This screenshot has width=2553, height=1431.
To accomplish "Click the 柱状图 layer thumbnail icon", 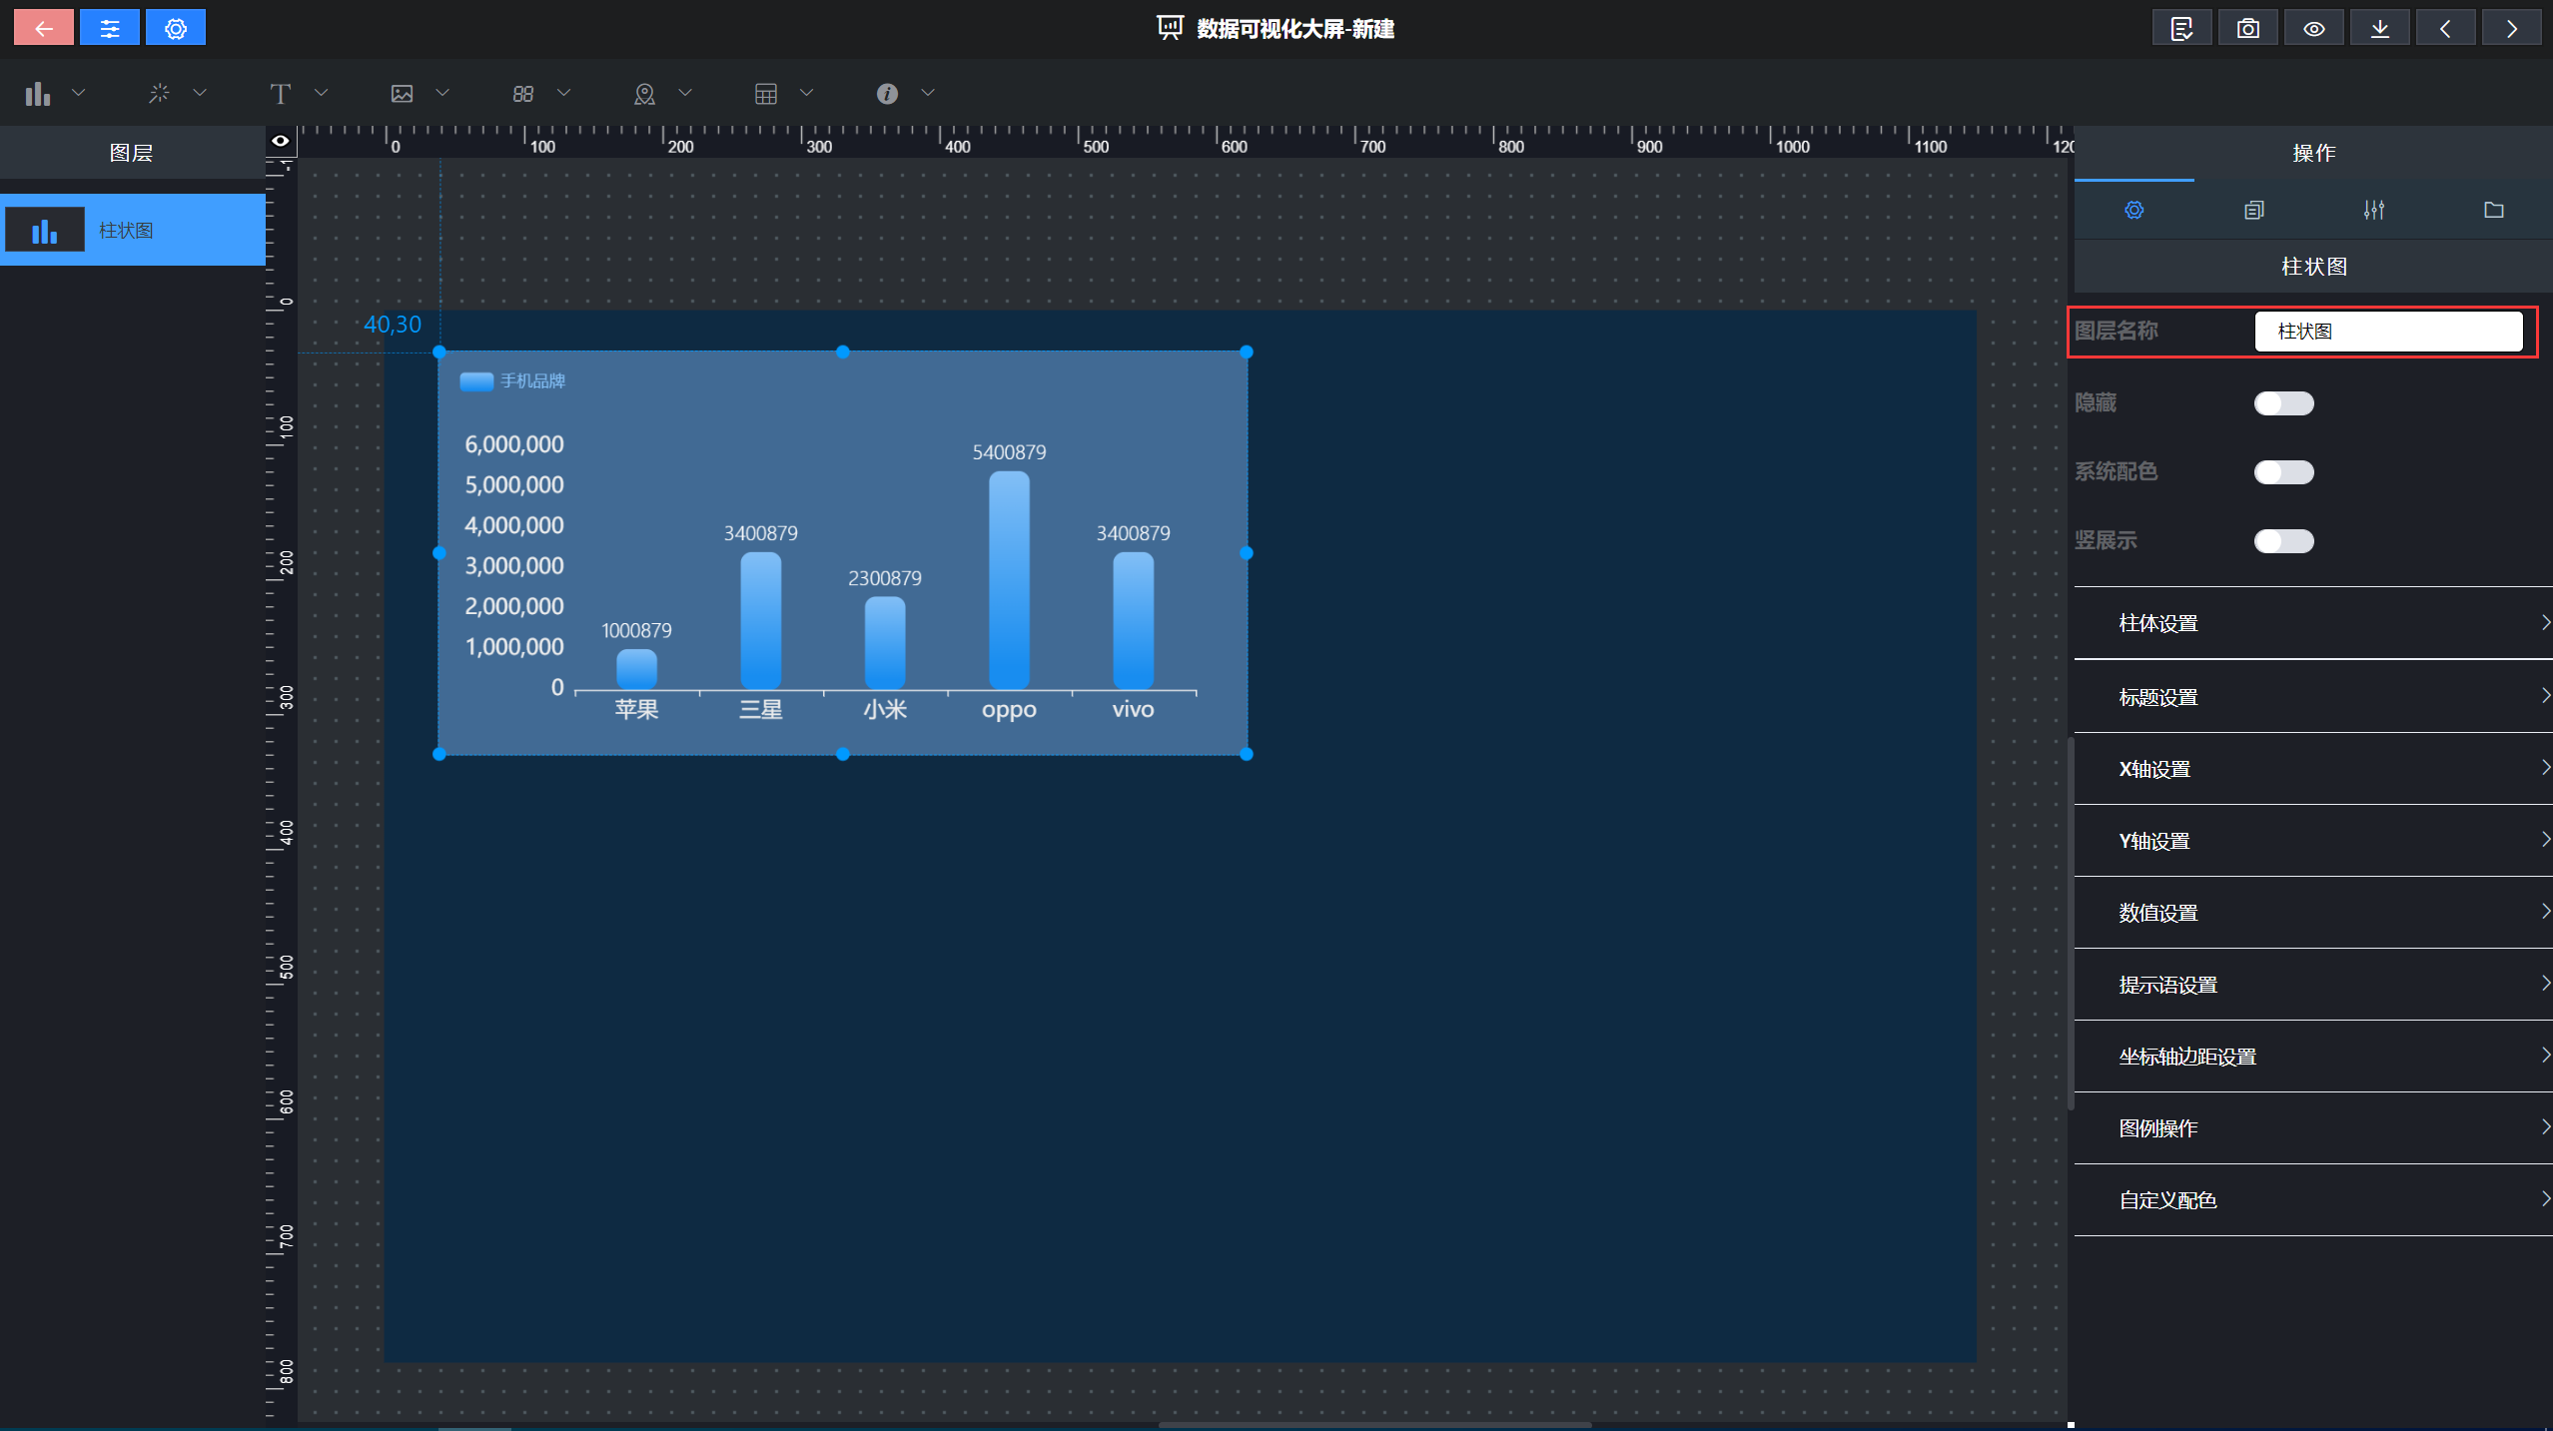I will pos(45,230).
